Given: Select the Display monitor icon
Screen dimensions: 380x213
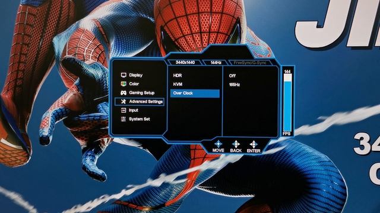Looking at the screenshot, I should (x=123, y=75).
